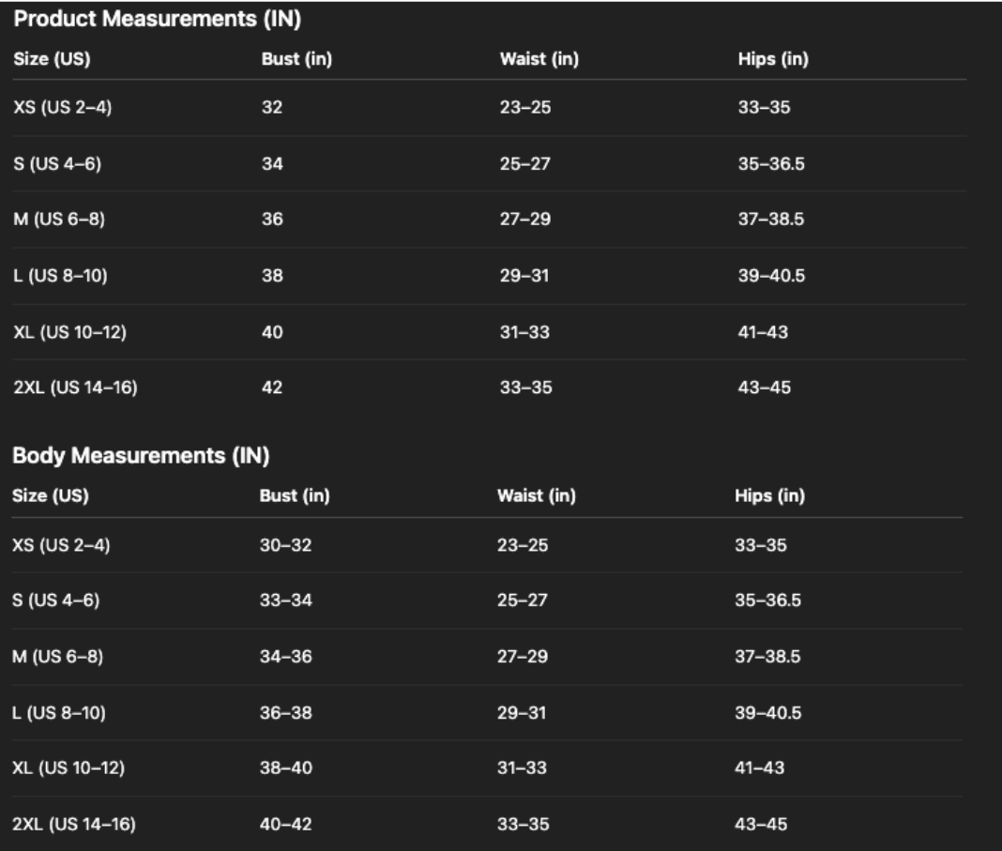This screenshot has height=851, width=1002.
Task: Select the Bust column header in Product Measurements
Action: [296, 60]
